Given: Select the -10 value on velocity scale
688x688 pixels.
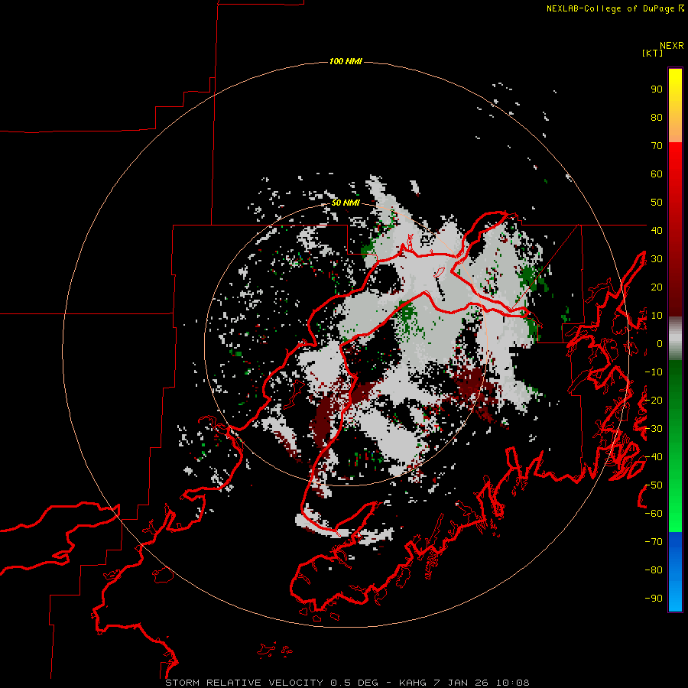Looking at the screenshot, I should [x=654, y=372].
